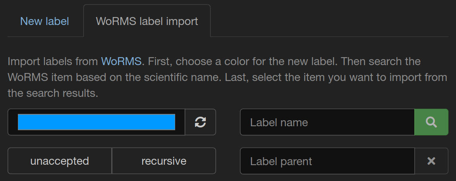Switch to the New label tab
456x181 pixels.
point(44,21)
